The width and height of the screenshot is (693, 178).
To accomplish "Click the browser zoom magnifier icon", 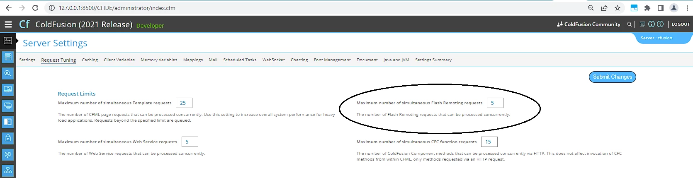I will pyautogui.click(x=591, y=8).
